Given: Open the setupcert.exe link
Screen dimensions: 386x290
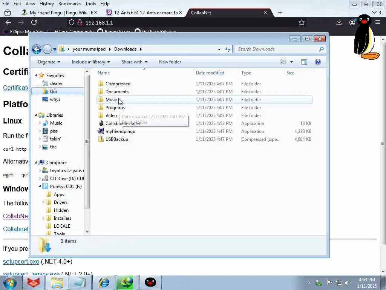Looking at the screenshot, I should (21, 261).
